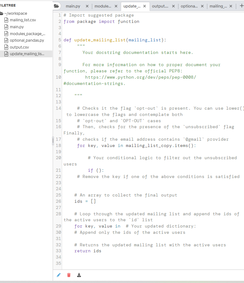Open main.py in the file tree
Screen dimensions: 244x283
17,27
